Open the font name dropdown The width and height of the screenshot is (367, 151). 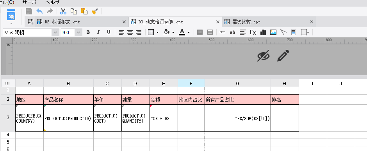click(55, 32)
